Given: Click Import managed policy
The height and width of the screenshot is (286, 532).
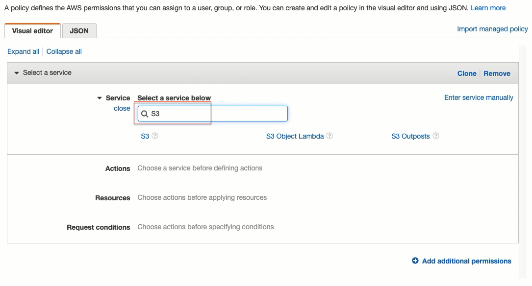Looking at the screenshot, I should [492, 29].
